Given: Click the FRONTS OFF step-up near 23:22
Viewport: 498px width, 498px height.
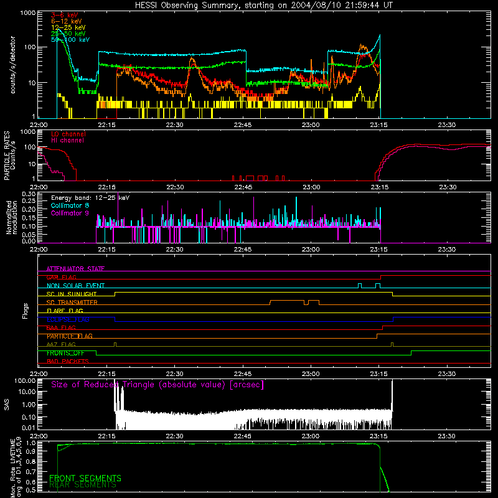Looking at the screenshot, I should pyautogui.click(x=411, y=353).
